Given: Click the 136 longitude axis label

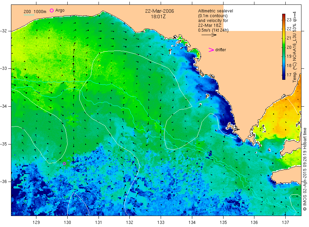Looking at the screenshot, I should coord(254,223).
